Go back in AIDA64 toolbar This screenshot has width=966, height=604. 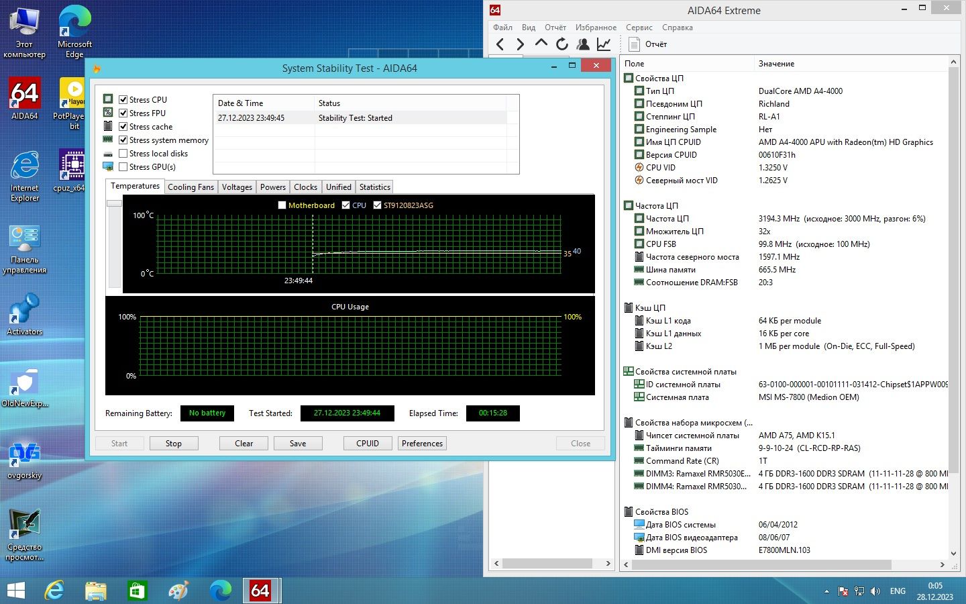[500, 44]
